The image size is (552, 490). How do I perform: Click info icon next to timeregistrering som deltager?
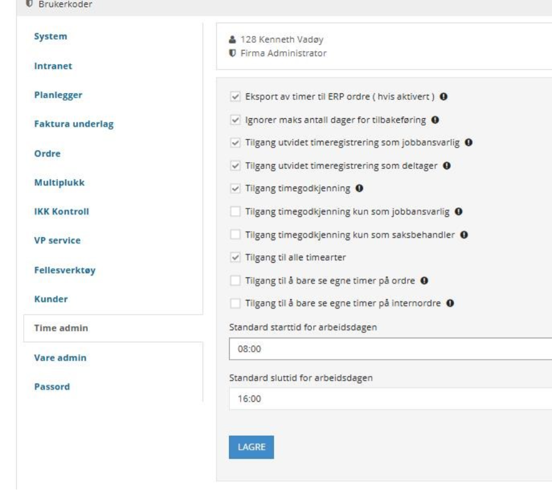click(447, 166)
